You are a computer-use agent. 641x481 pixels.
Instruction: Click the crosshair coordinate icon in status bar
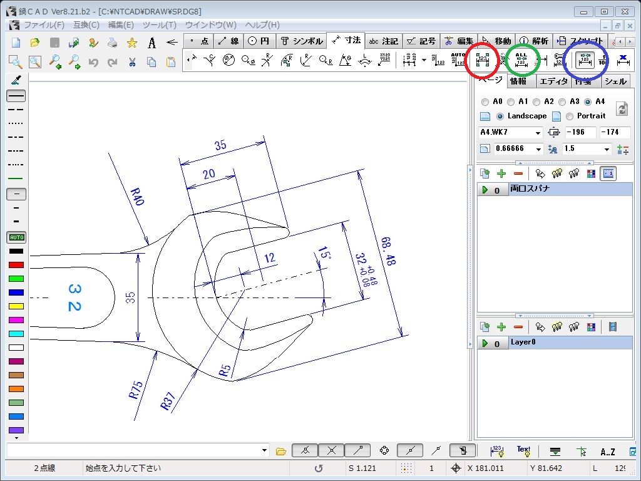456,468
